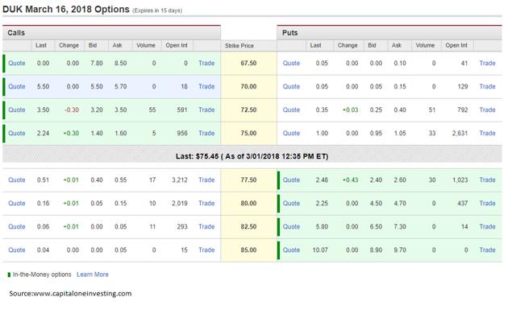Open Quote for the 85.00 strike call
The height and width of the screenshot is (314, 516).
(x=17, y=250)
